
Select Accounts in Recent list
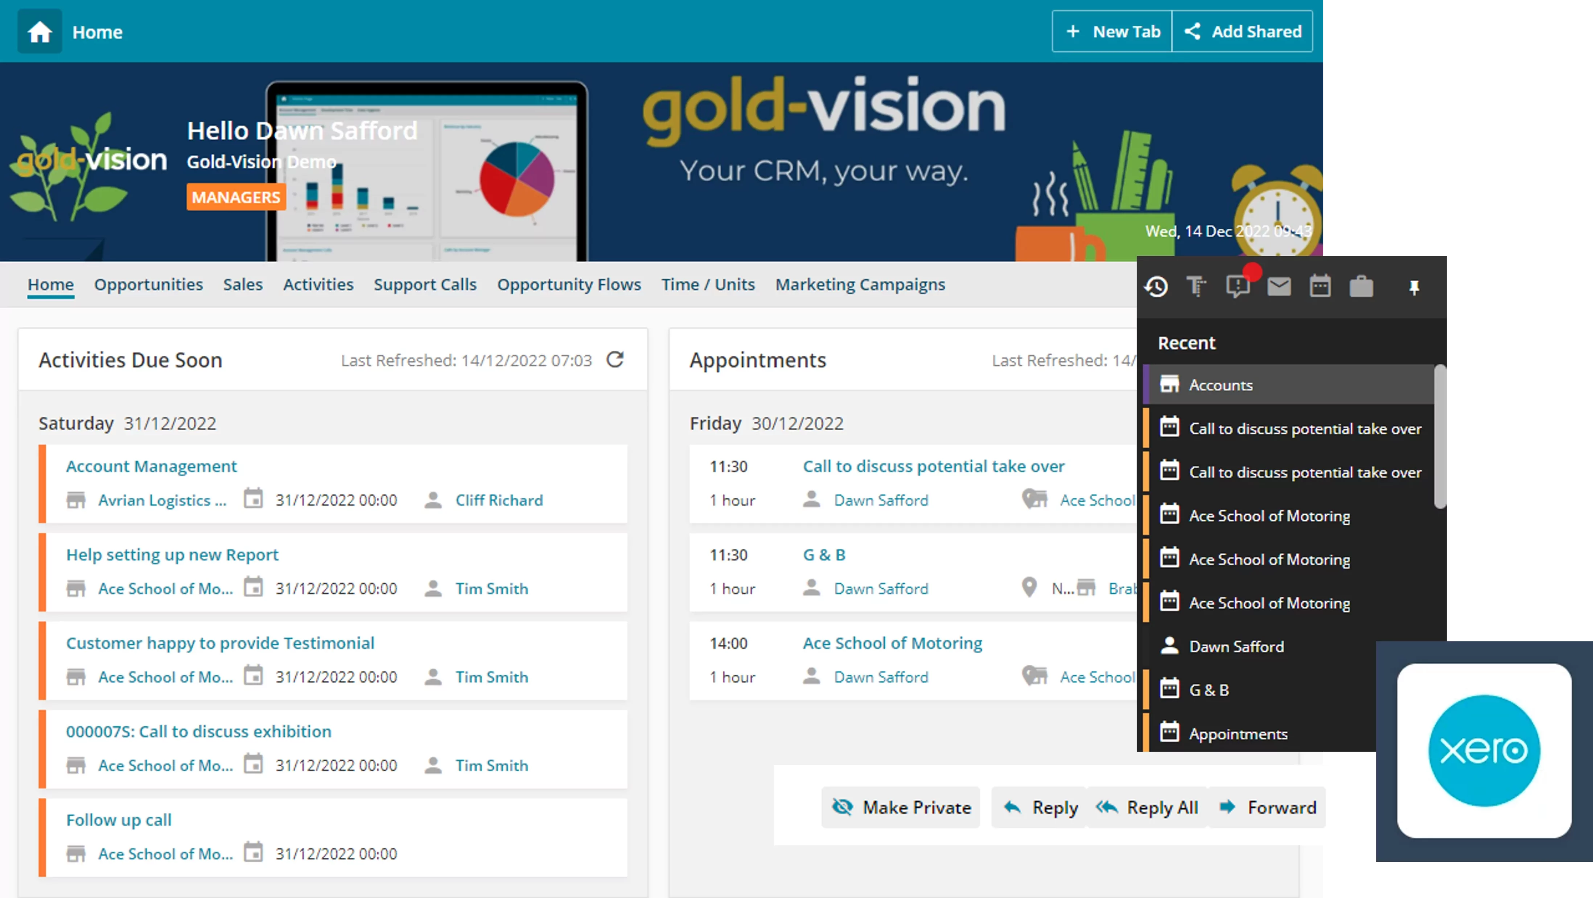tap(1288, 385)
